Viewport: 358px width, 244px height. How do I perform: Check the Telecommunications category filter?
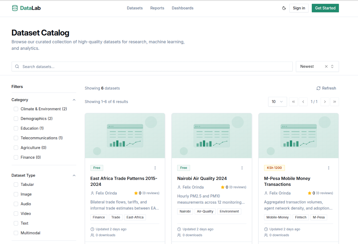pos(16,138)
